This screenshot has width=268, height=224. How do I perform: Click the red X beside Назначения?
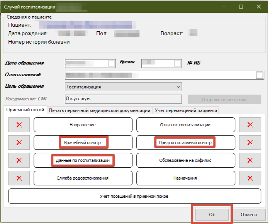coord(249,178)
